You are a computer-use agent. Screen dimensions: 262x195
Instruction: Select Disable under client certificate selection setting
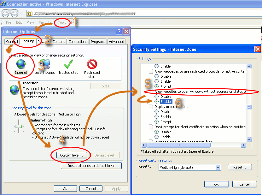[157, 132]
